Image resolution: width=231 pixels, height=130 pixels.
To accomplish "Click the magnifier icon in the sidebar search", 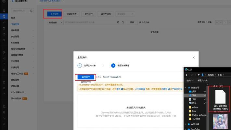I will click(x=31, y=11).
